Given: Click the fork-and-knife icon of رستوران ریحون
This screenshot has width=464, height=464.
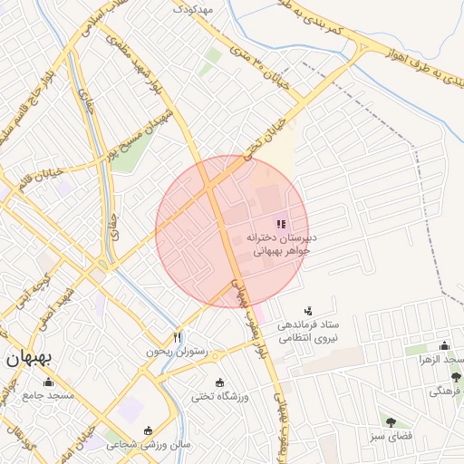Looking at the screenshot, I should [178, 337].
